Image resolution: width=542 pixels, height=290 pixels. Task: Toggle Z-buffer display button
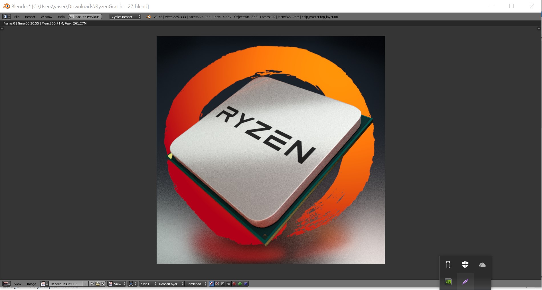(228, 284)
